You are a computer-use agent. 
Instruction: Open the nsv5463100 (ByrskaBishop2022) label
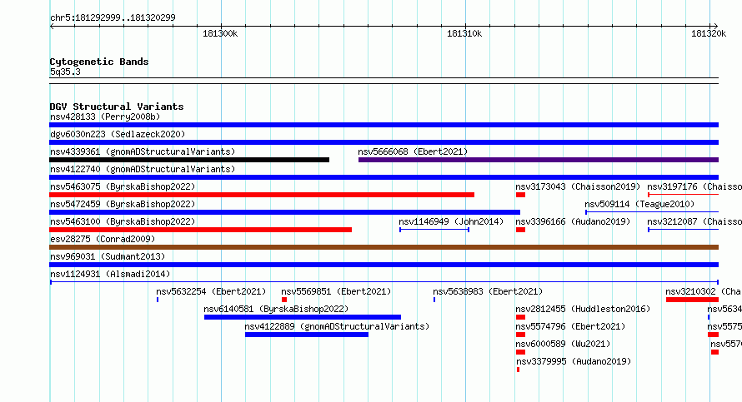tap(123, 221)
